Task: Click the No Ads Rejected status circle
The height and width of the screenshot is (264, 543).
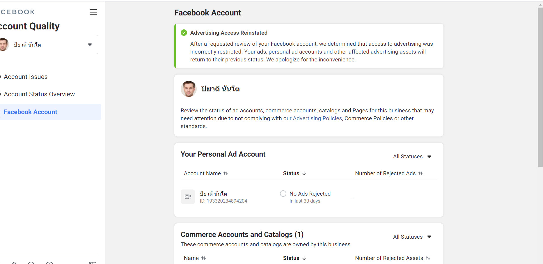Action: point(283,194)
